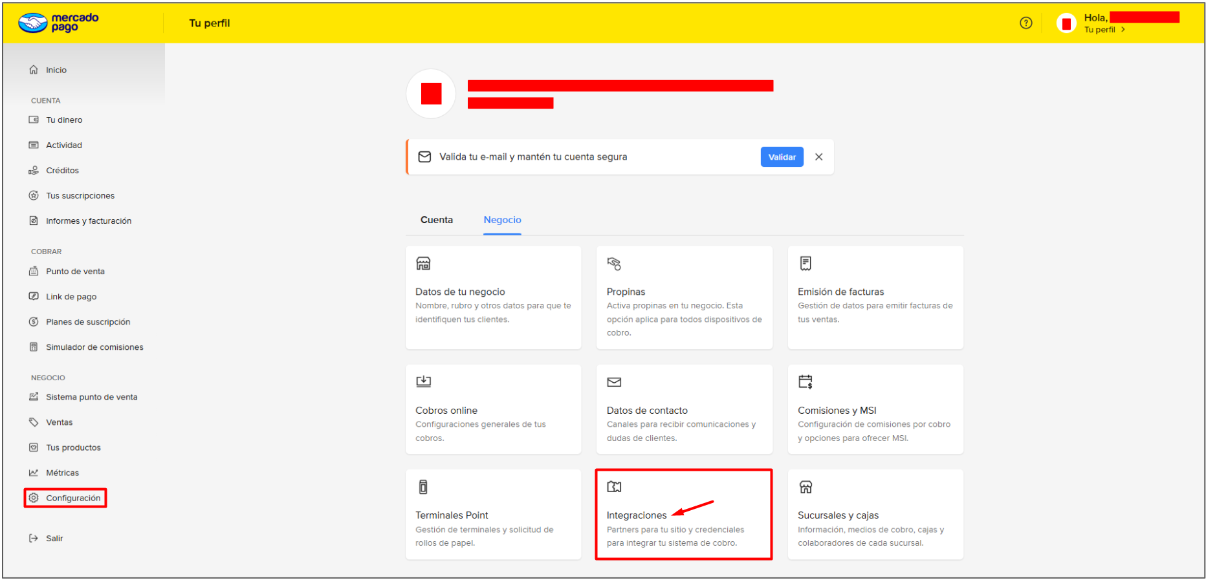1206x580 pixels.
Task: Click the envelope icon in validation banner
Action: pyautogui.click(x=424, y=156)
